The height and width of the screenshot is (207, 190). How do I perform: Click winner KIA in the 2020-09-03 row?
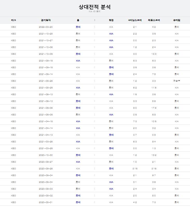[177, 189]
